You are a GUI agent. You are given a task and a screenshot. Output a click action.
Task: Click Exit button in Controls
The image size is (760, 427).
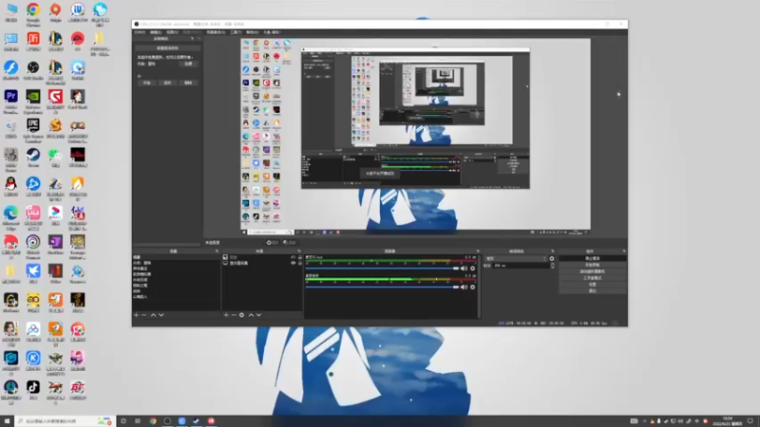click(x=592, y=291)
